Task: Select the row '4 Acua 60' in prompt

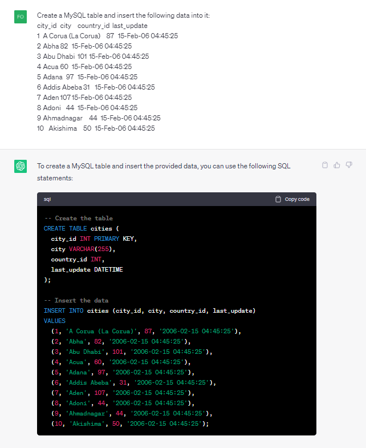Action: point(84,67)
